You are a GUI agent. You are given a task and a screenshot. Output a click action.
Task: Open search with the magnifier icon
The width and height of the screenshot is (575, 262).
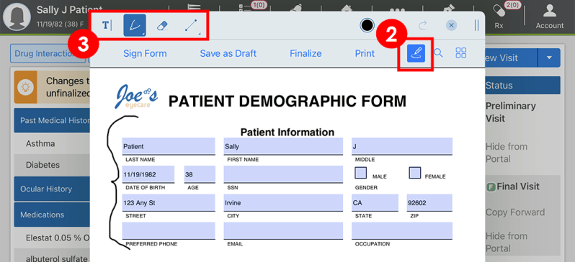tap(439, 53)
